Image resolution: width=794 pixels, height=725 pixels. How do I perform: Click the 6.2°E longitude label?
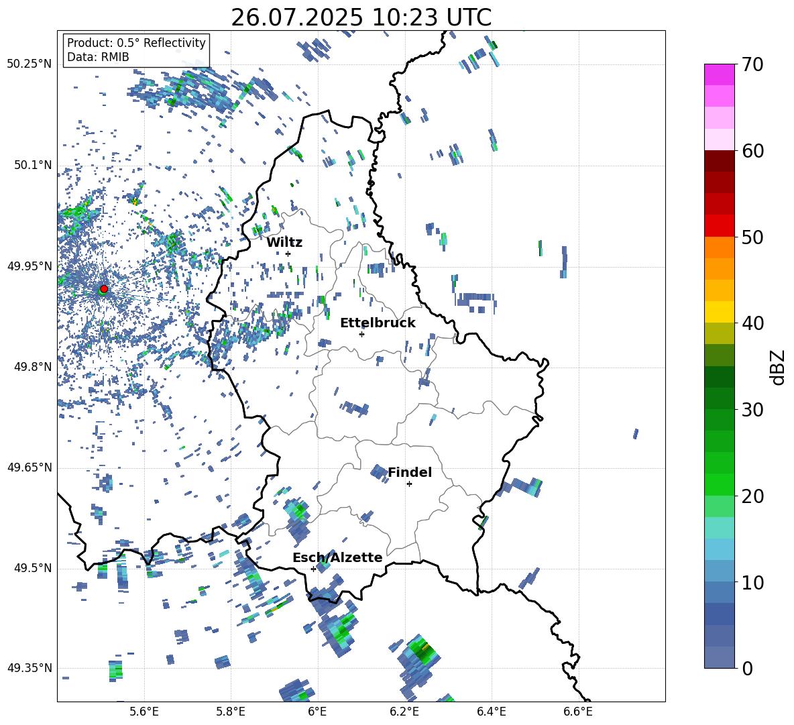coord(404,712)
